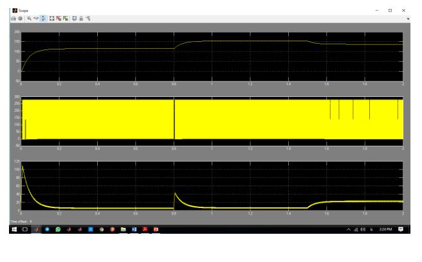The image size is (422, 262).
Task: Click inside the top scope plot axes
Action: click(212, 57)
